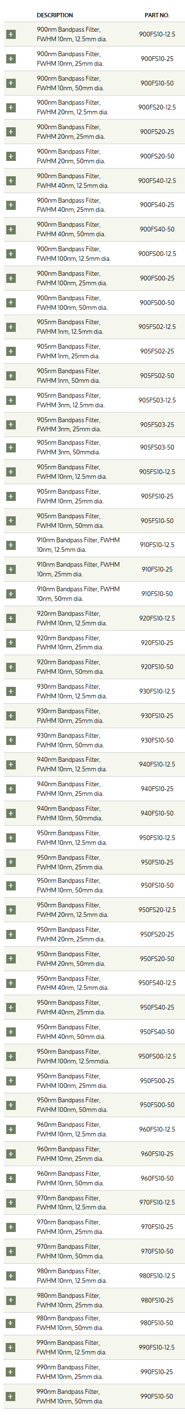Click 980nm Bandpass Filter 12.5mm description
The image size is (185, 1415).
pos(72,1276)
